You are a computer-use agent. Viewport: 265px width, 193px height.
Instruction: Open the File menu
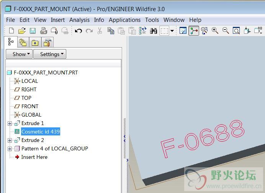pyautogui.click(x=10, y=20)
